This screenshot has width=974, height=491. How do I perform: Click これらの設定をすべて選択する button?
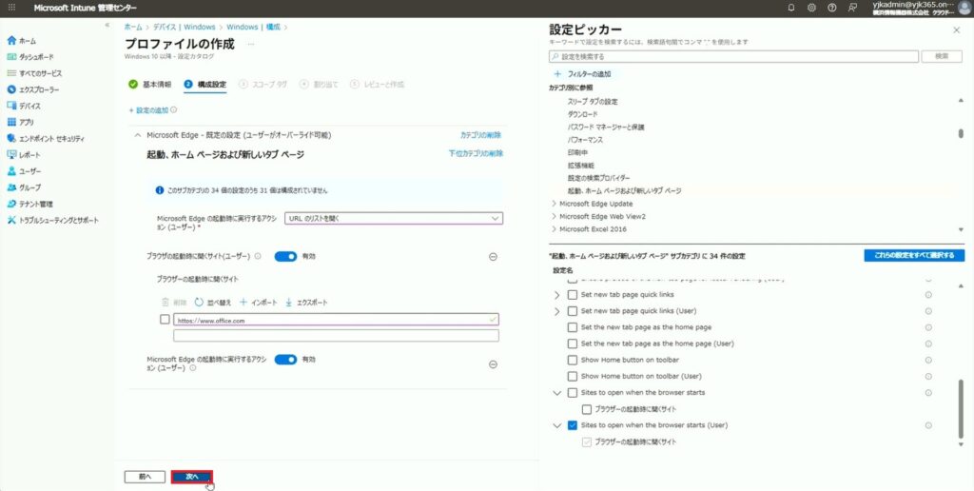(913, 256)
